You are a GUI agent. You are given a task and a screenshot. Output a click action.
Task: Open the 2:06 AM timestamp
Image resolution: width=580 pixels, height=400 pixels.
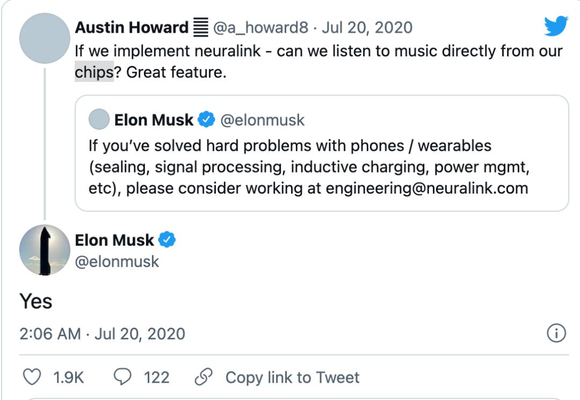point(50,334)
